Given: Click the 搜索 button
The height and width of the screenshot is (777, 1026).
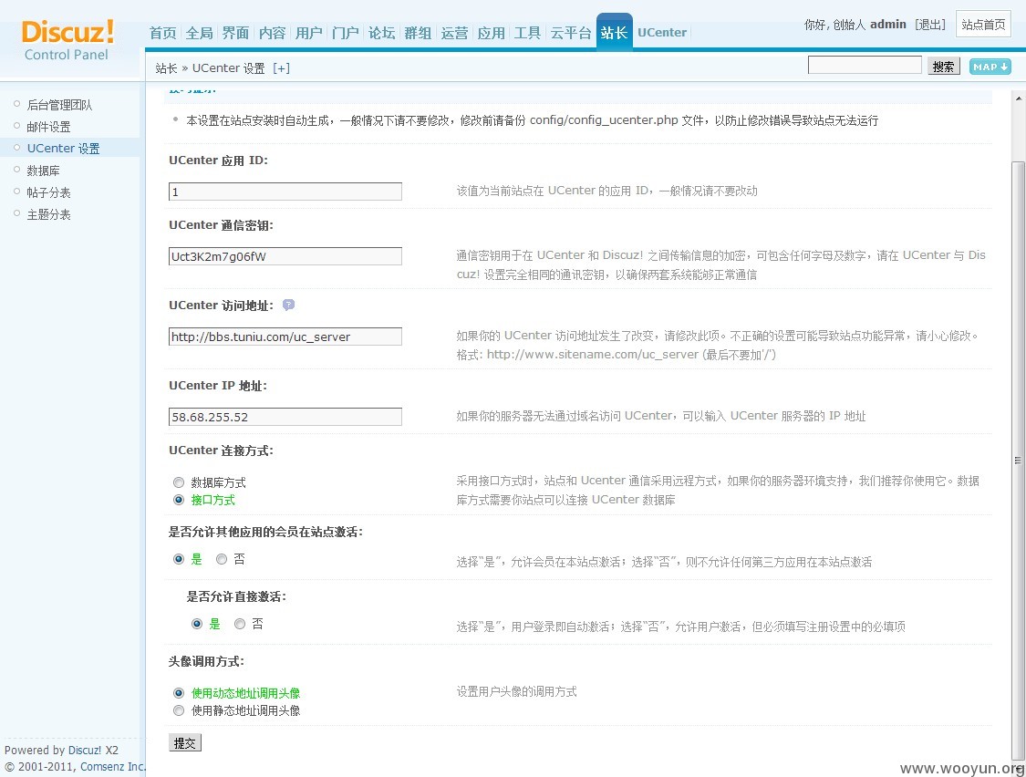Looking at the screenshot, I should (x=944, y=66).
